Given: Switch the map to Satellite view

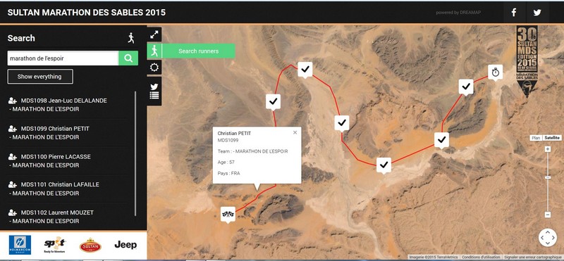Looking at the screenshot, I should pyautogui.click(x=552, y=138).
